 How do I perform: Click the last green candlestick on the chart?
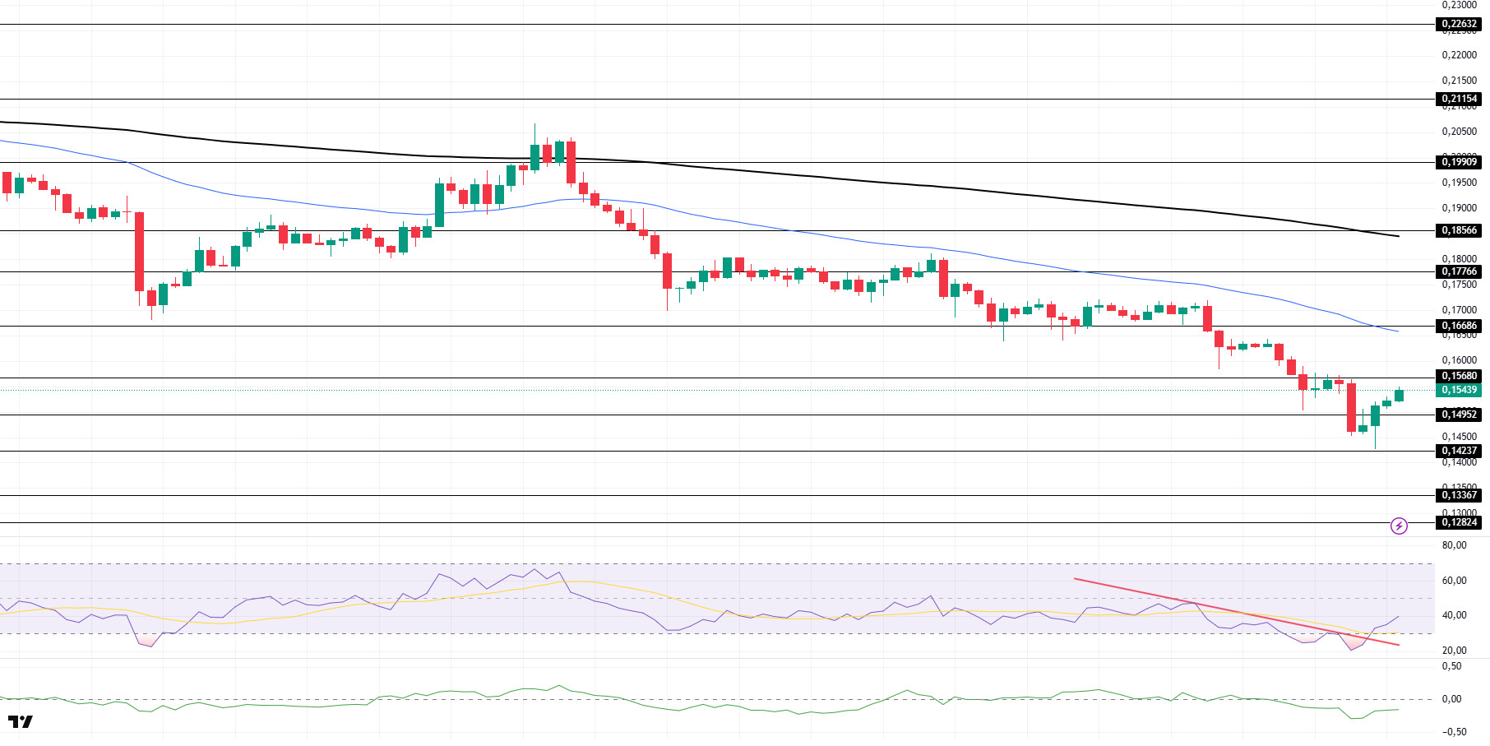pyautogui.click(x=1399, y=396)
